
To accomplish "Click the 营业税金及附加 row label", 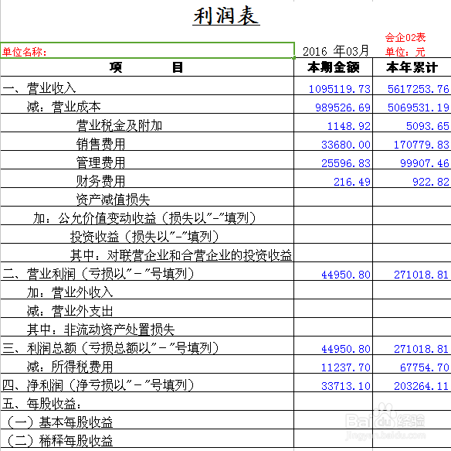I will click(x=119, y=125).
